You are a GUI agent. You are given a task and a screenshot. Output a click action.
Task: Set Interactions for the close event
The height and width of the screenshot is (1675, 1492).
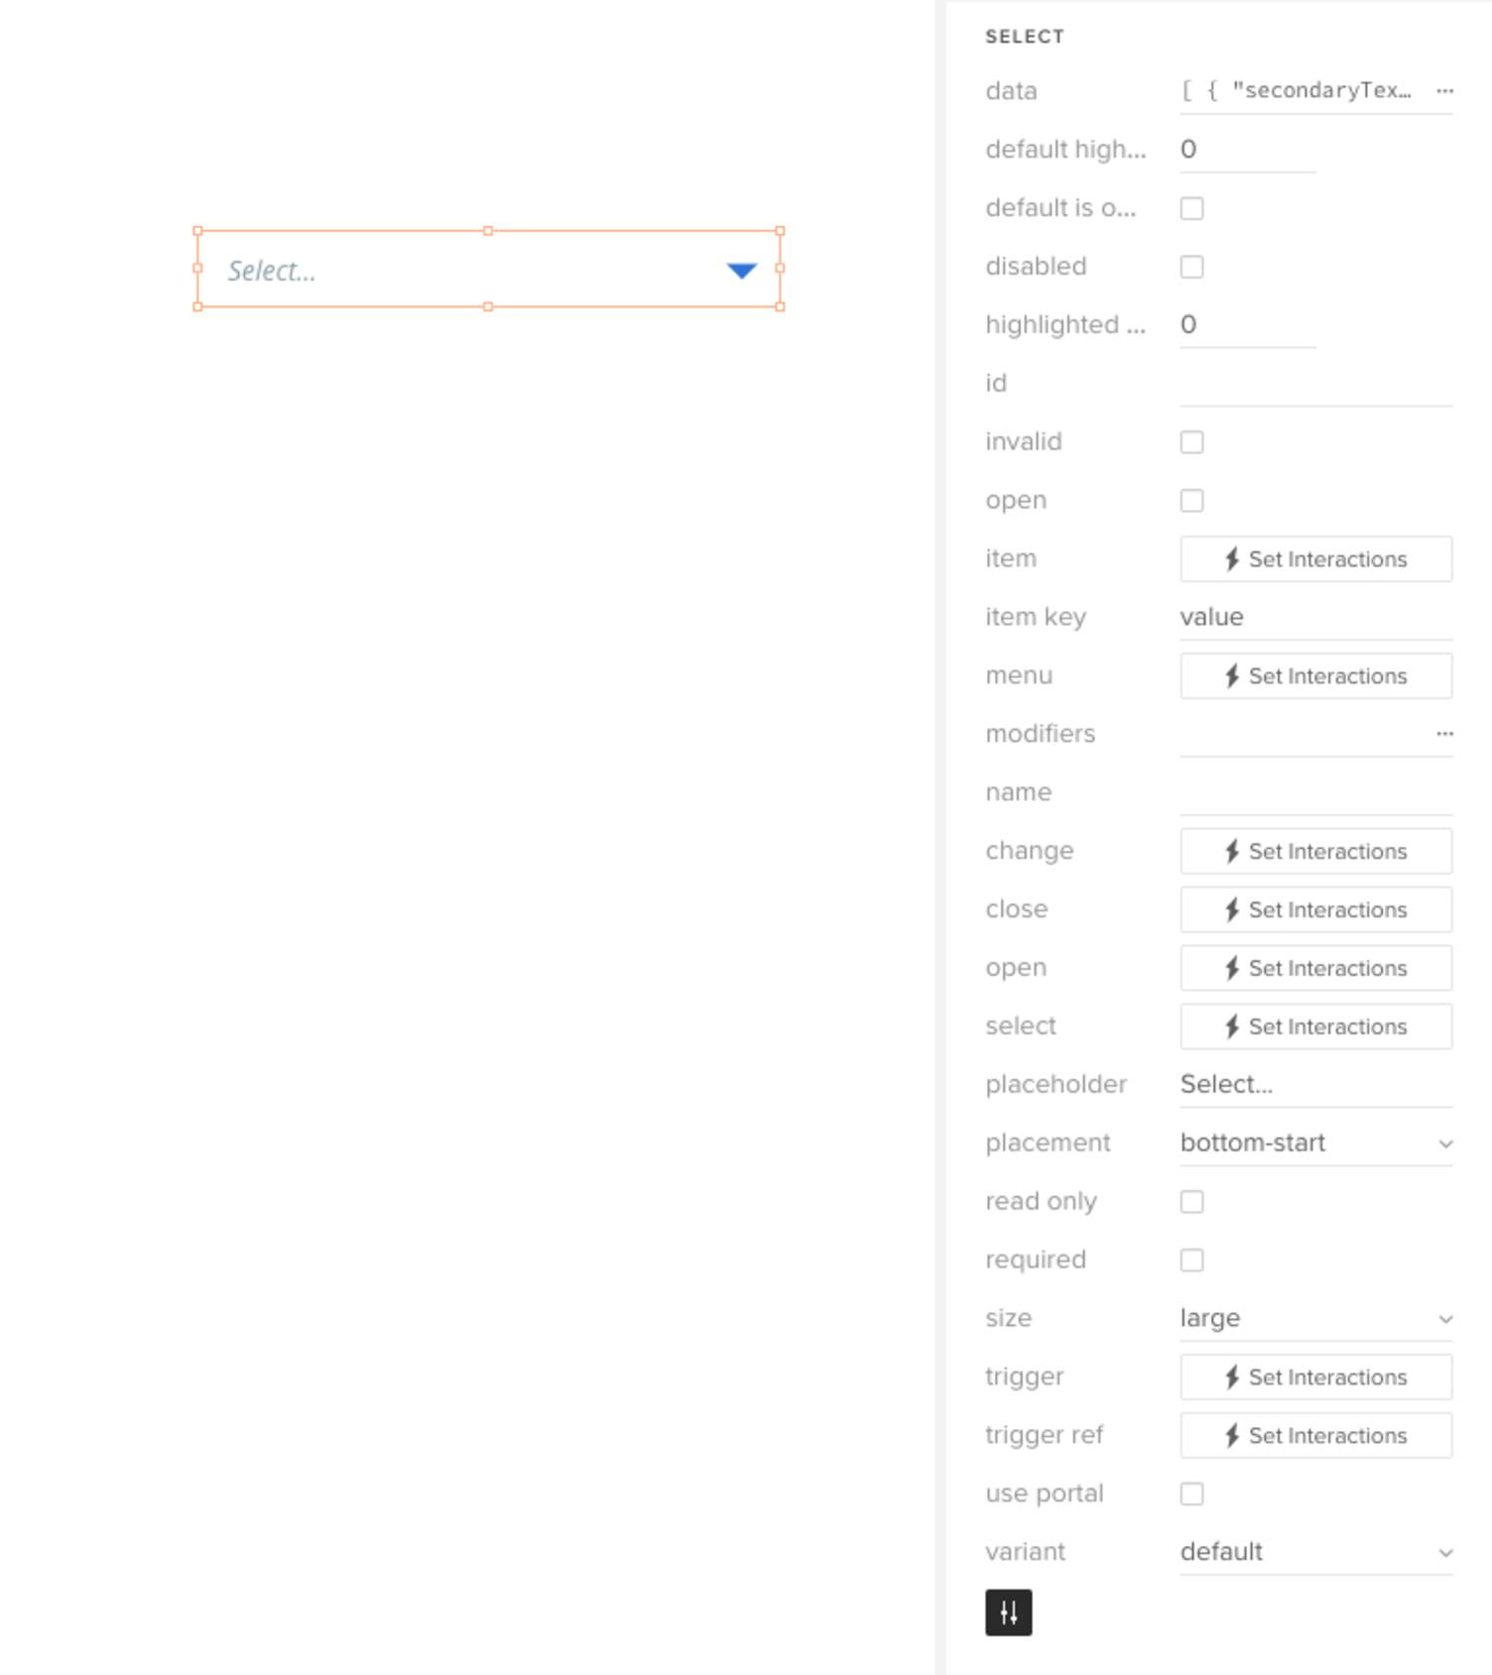coord(1314,909)
